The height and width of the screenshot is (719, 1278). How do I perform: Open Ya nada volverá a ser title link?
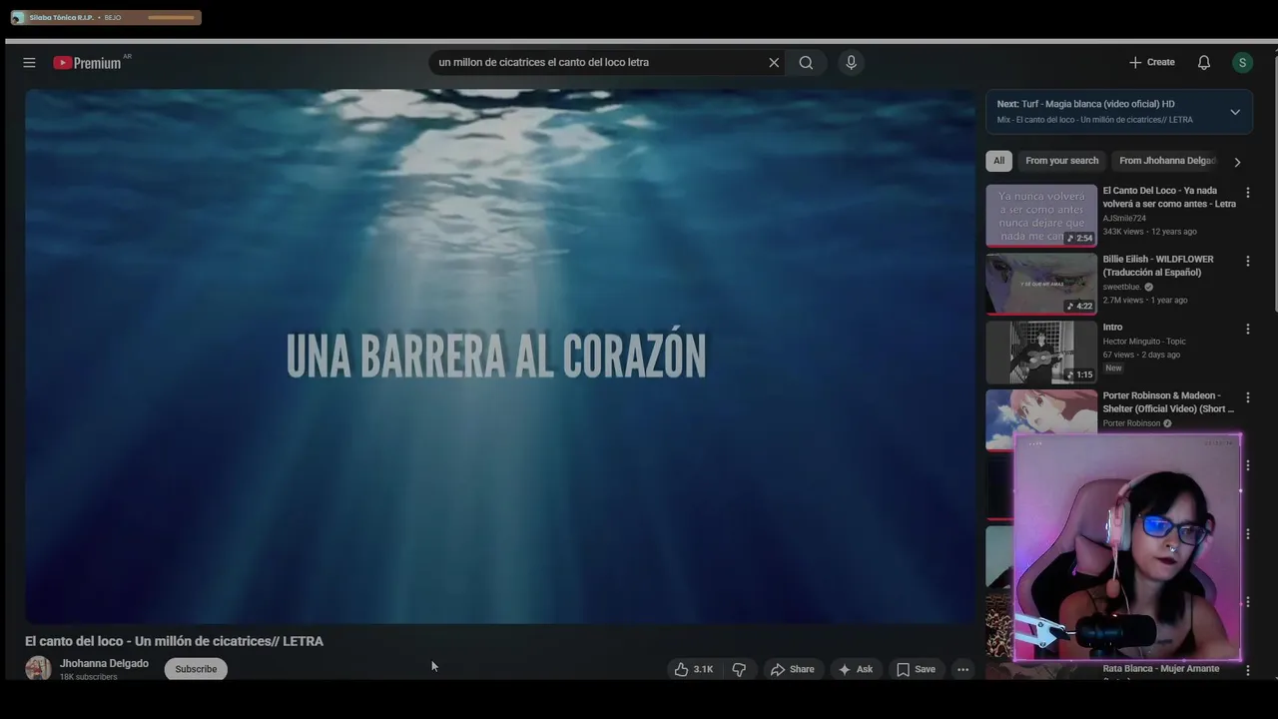point(1169,197)
